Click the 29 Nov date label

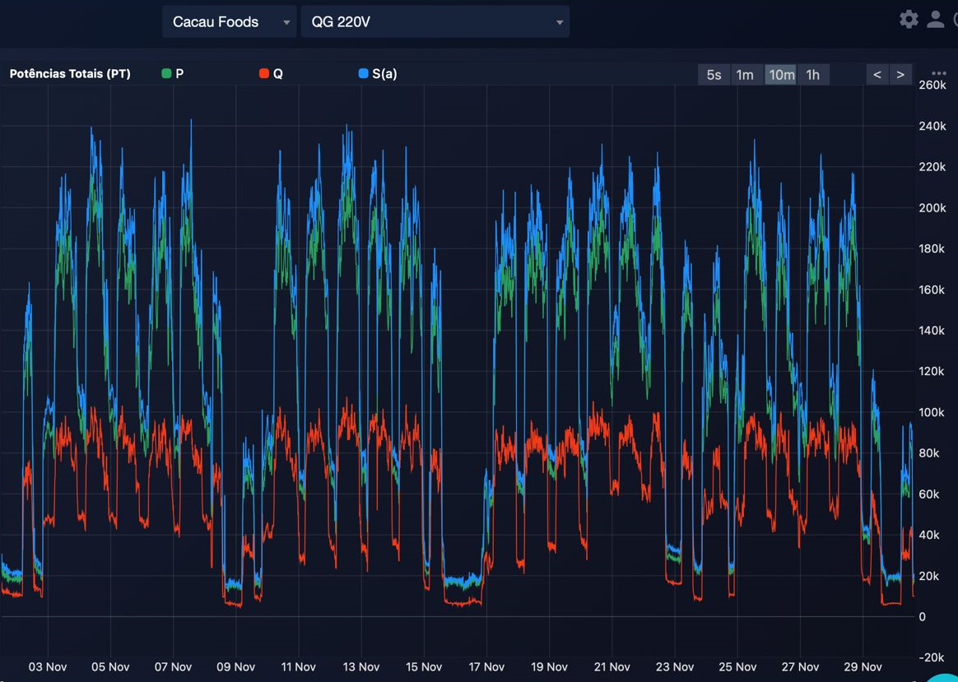coord(863,666)
